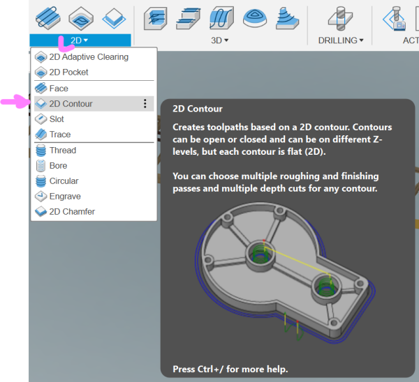Click 2D Chamfer menu entry
Image resolution: width=419 pixels, height=382 pixels.
(x=72, y=212)
